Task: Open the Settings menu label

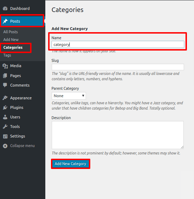Action: tap(18, 136)
